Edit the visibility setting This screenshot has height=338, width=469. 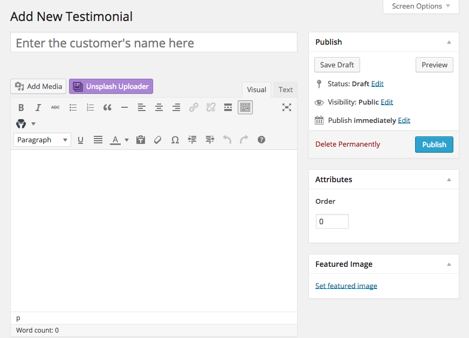coord(387,102)
